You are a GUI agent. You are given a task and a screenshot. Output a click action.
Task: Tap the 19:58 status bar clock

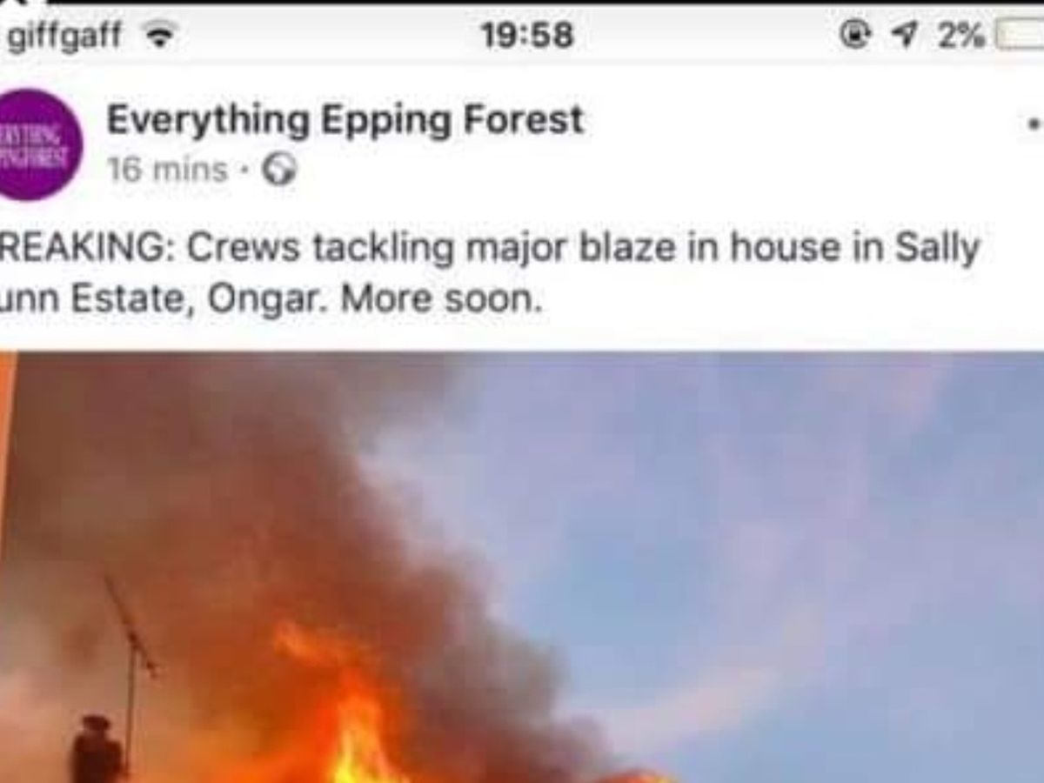pos(526,36)
